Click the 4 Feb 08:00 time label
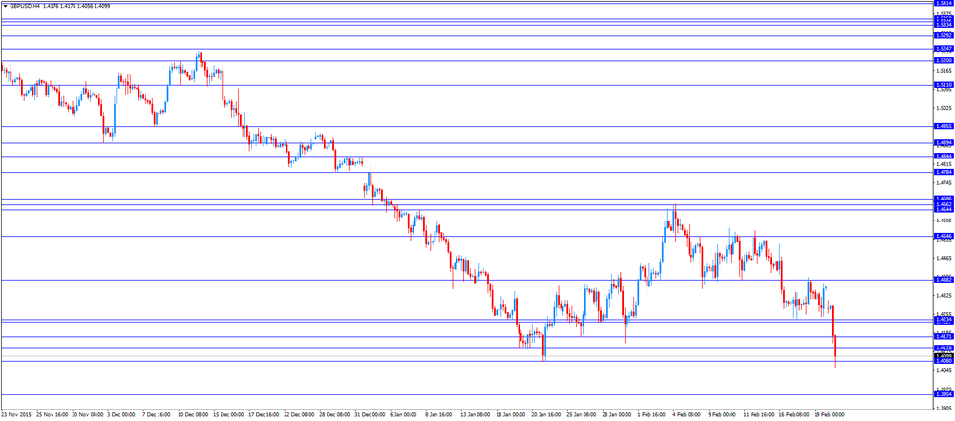The width and height of the screenshot is (955, 421). [687, 415]
